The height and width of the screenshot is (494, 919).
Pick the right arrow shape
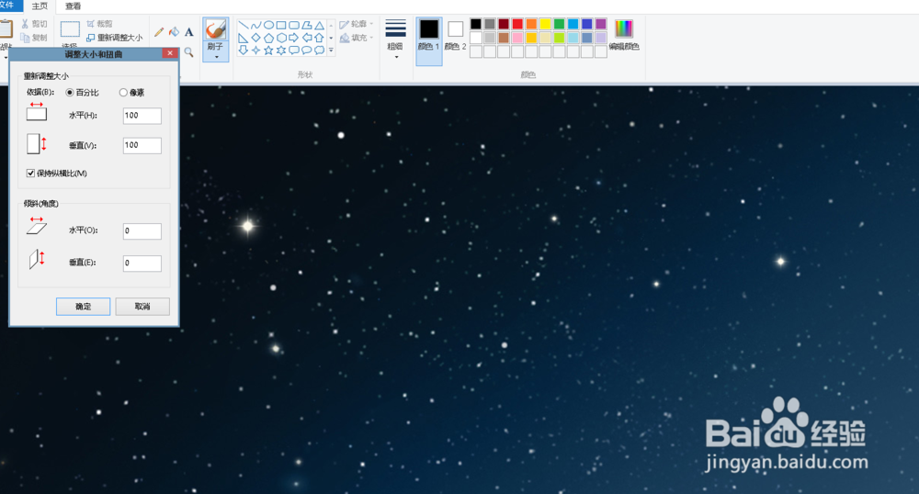point(294,38)
